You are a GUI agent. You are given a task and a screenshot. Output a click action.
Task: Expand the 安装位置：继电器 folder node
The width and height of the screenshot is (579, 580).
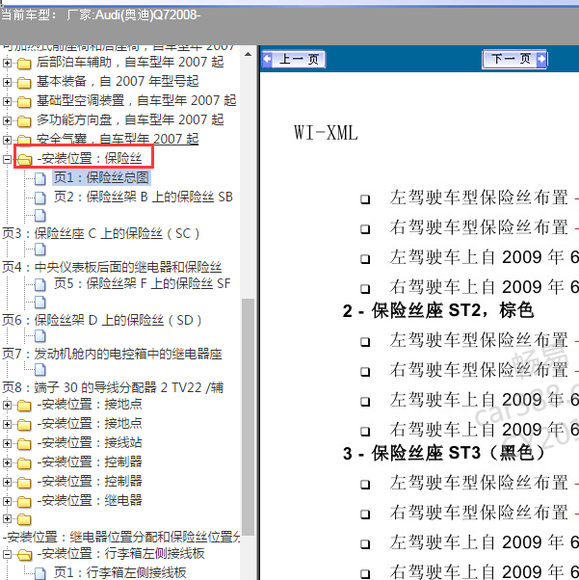pyautogui.click(x=7, y=501)
